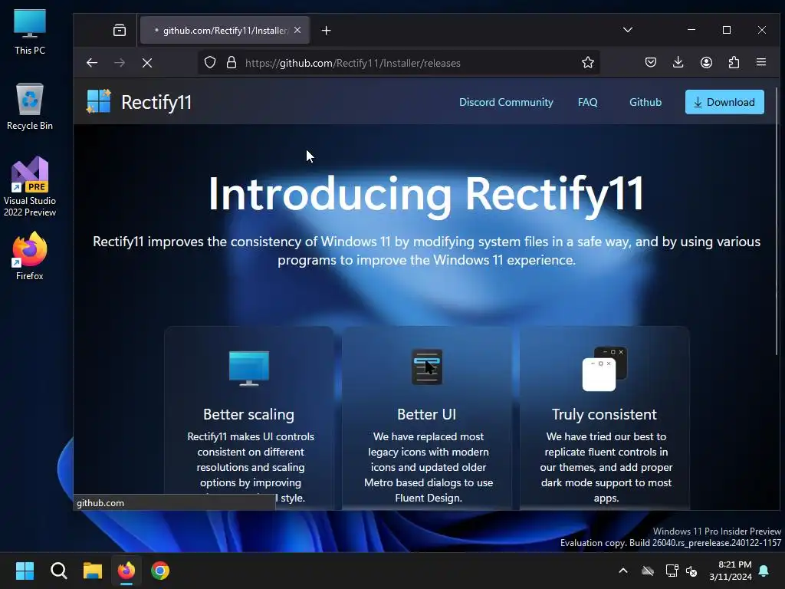Click the Better UI document icon
The height and width of the screenshot is (589, 785).
coord(427,367)
